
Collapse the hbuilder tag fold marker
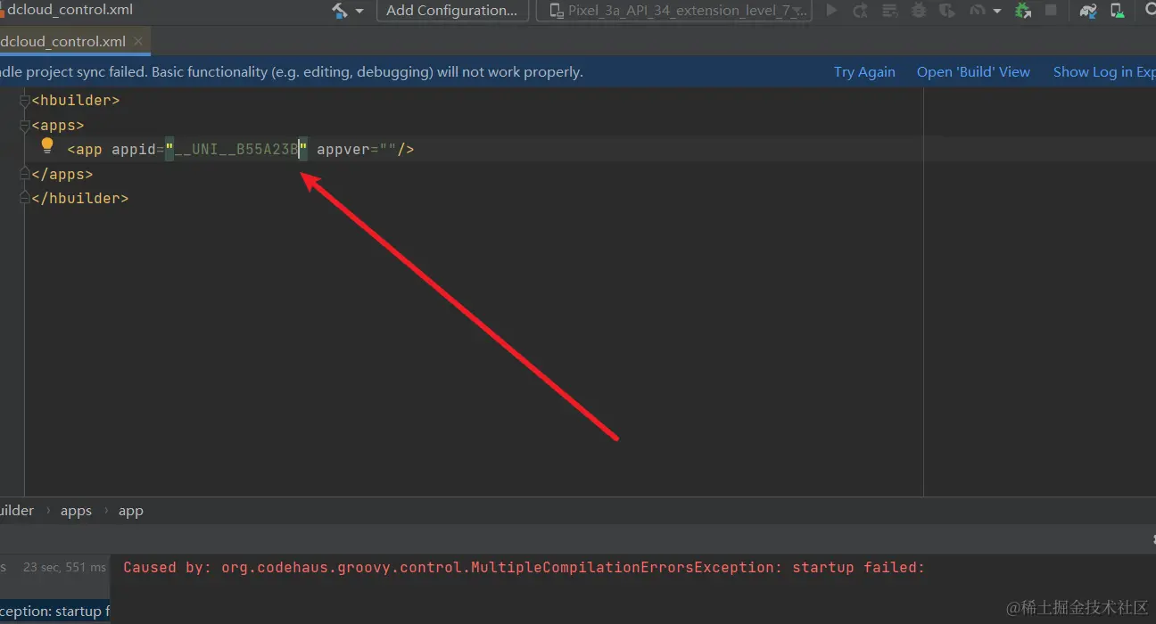pos(25,101)
